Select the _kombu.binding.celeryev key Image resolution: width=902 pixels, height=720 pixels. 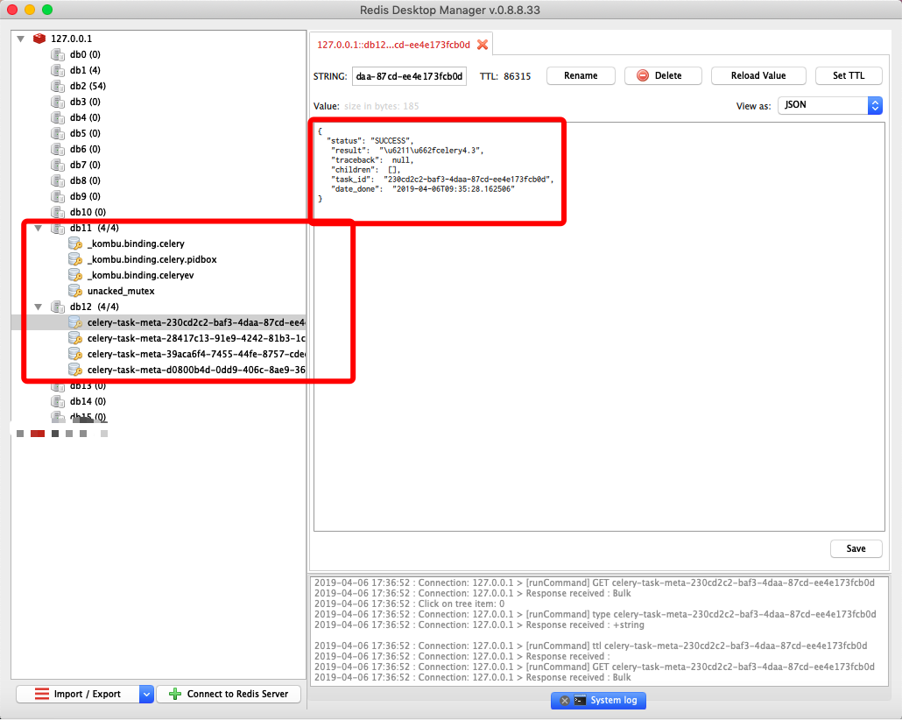tap(140, 275)
